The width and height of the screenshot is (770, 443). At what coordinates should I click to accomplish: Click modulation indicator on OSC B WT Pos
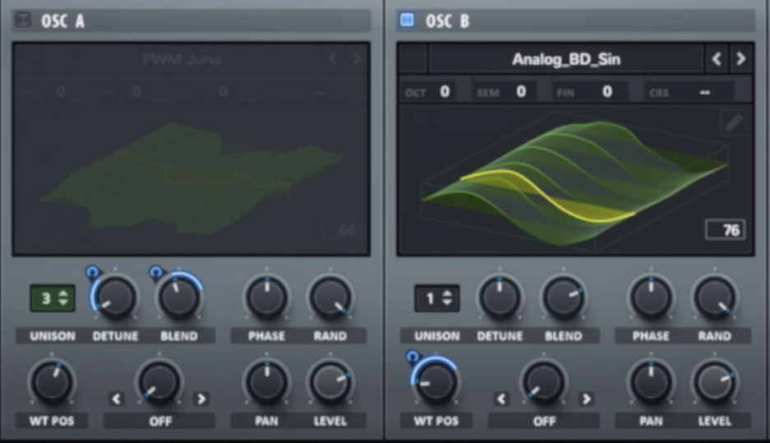point(412,357)
